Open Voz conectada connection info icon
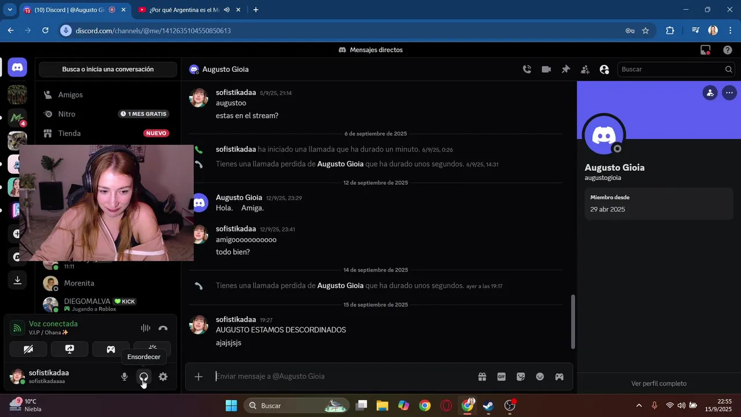 (17, 328)
